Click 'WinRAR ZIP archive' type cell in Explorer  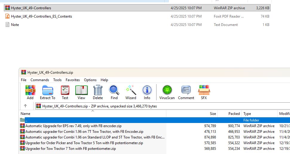[x=229, y=8]
